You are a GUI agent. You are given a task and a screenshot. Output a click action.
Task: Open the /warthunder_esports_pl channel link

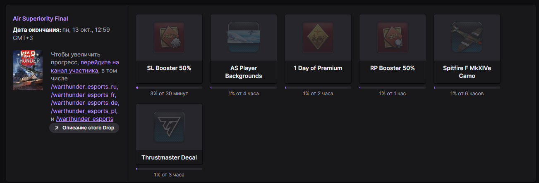[84, 111]
